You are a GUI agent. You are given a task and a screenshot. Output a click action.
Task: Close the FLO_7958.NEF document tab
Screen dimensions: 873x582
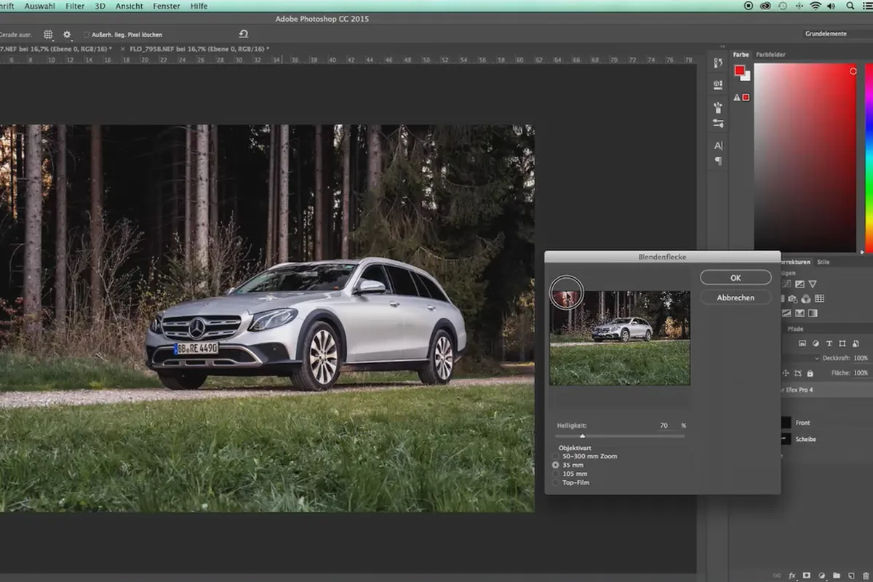pyautogui.click(x=122, y=49)
